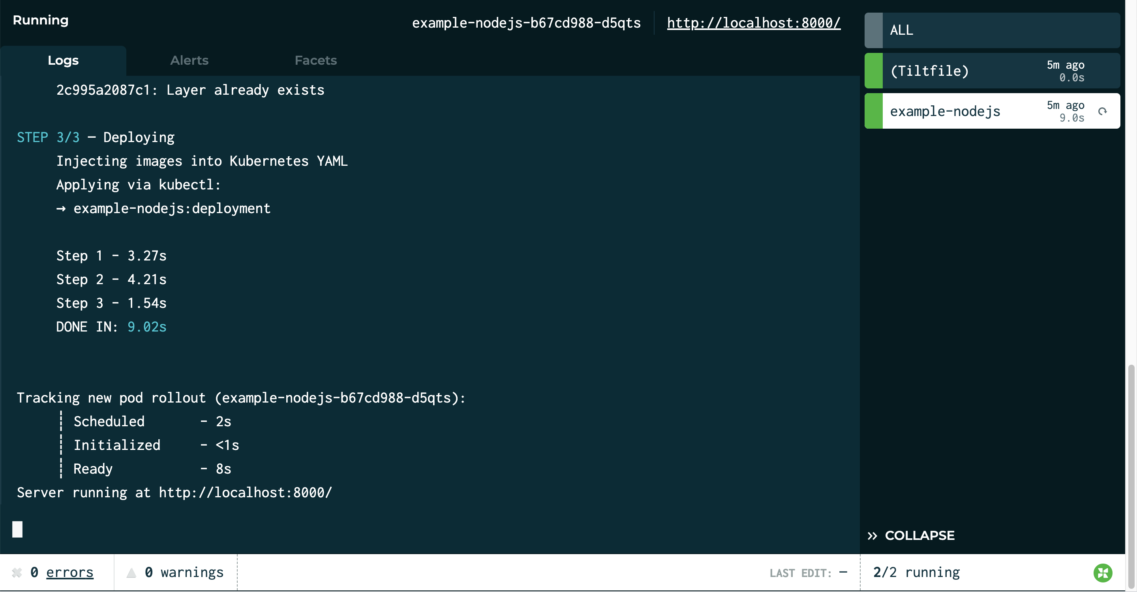Select the example-nodejs resource
1137x592 pixels.
click(992, 111)
